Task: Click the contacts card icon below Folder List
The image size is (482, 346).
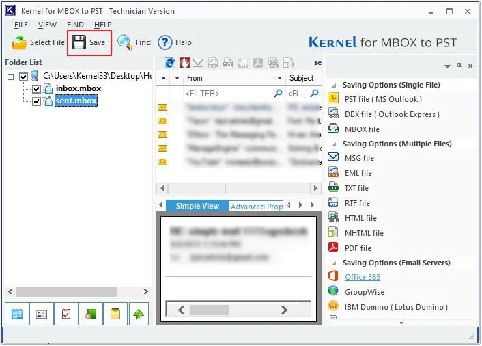Action: click(x=42, y=314)
